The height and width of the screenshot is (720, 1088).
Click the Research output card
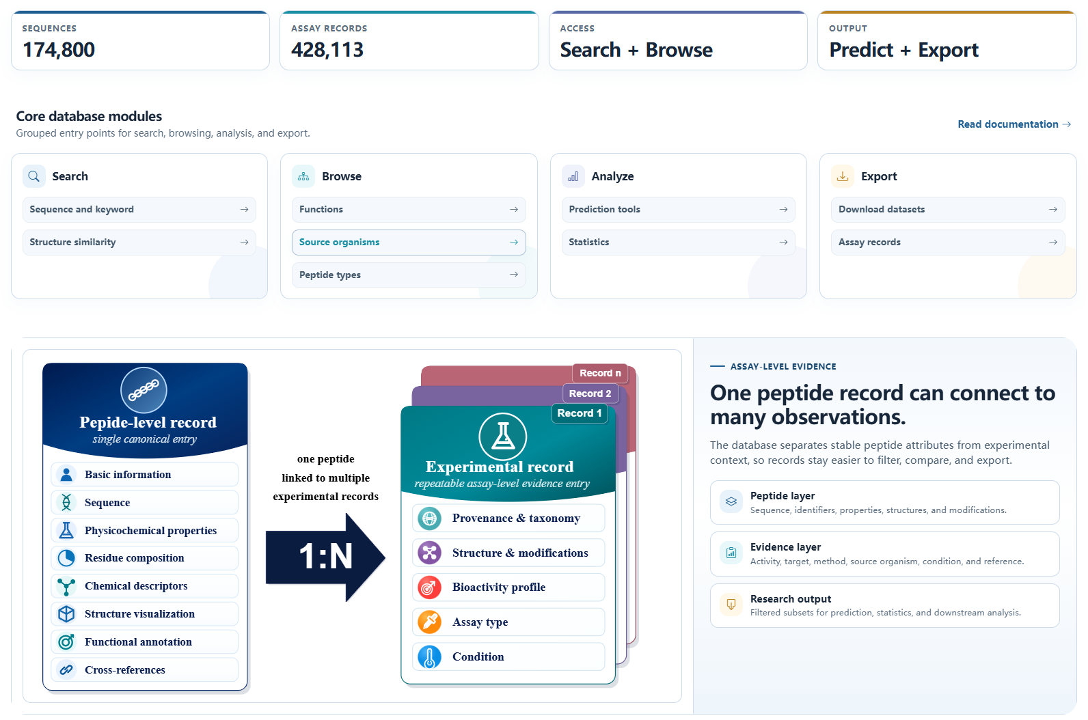(885, 605)
